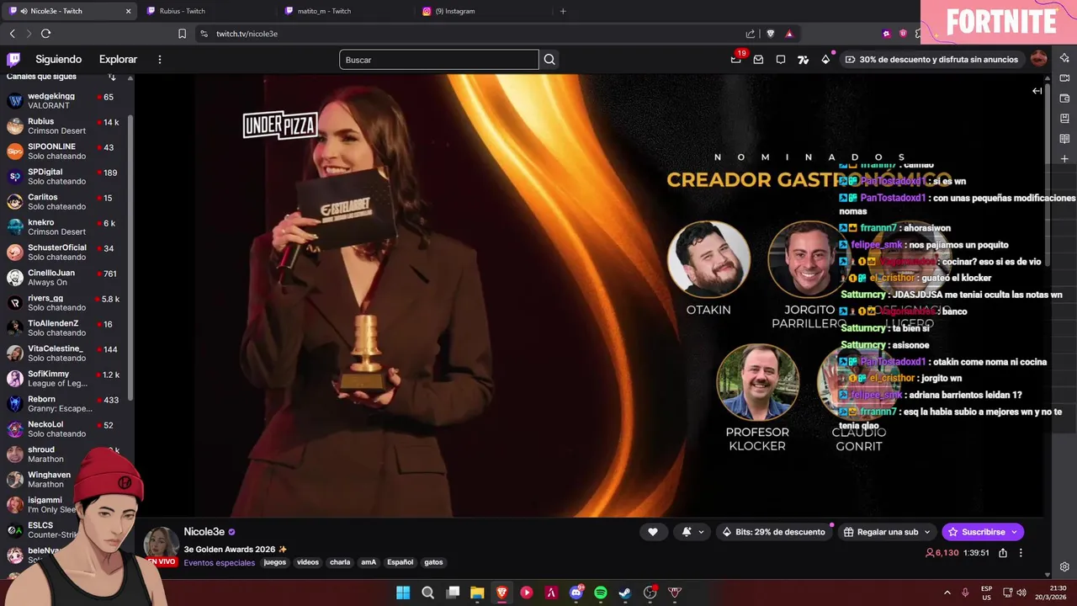Open Brave sidebar settings gear
This screenshot has width=1077, height=606.
point(1064,566)
